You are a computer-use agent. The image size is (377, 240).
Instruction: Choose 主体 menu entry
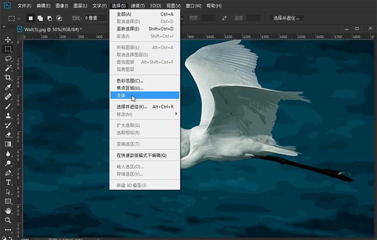coord(145,95)
